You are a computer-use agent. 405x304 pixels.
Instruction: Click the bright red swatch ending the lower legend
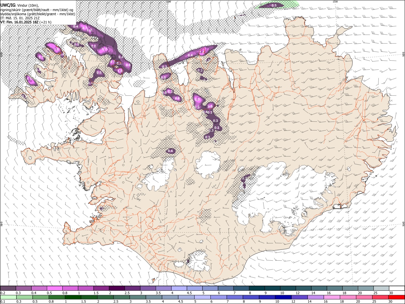[397, 297]
